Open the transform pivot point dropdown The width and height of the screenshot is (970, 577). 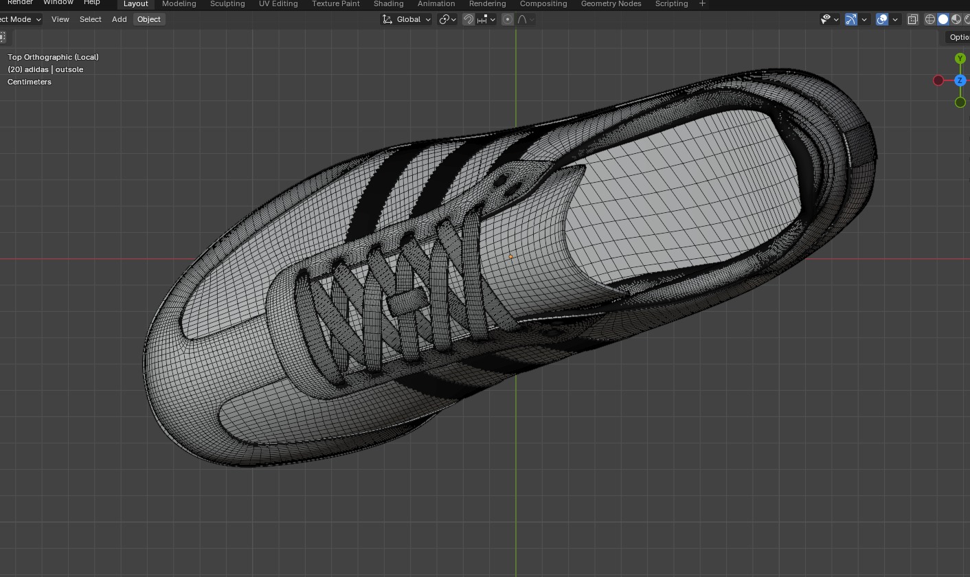pyautogui.click(x=447, y=19)
